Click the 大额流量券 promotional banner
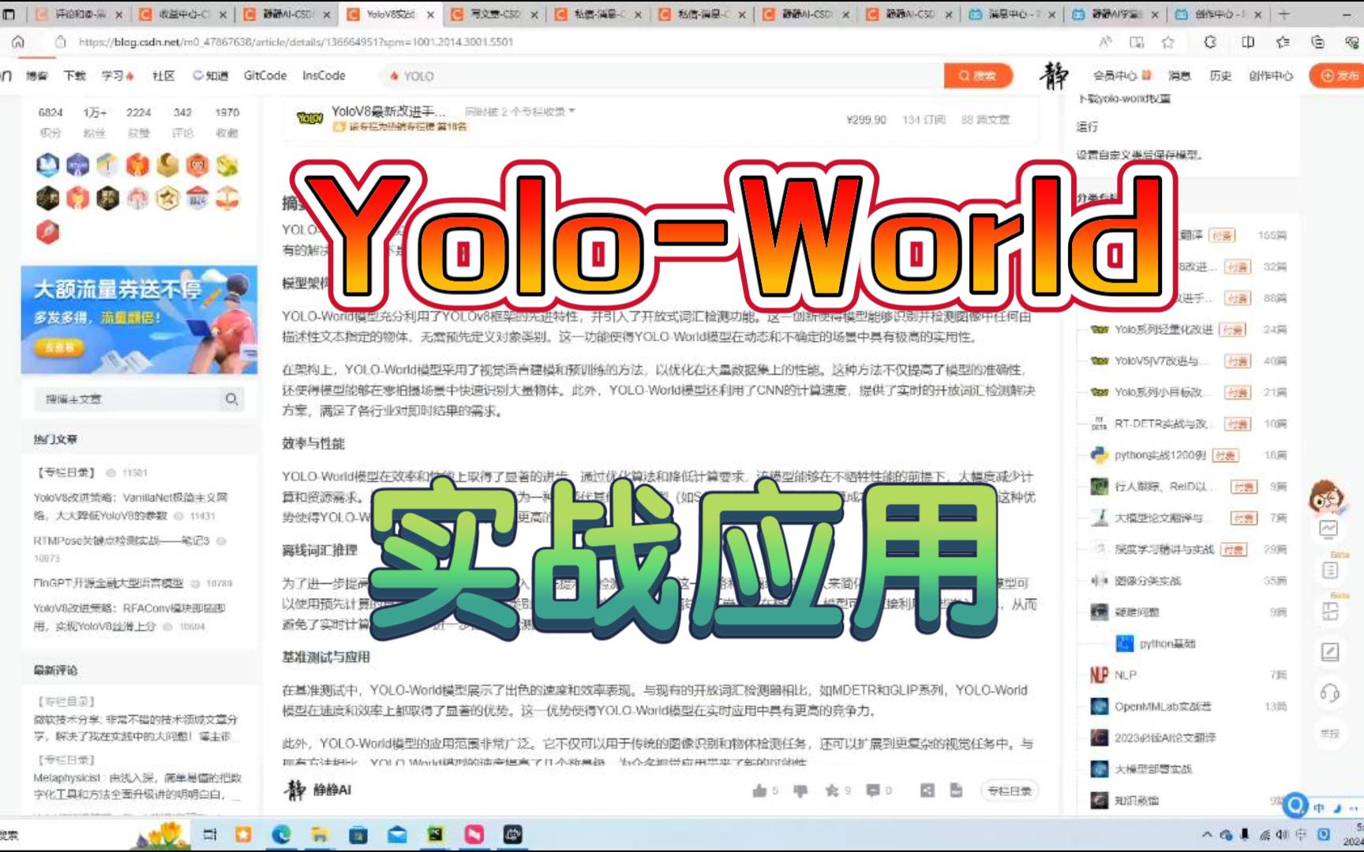 coord(139,319)
